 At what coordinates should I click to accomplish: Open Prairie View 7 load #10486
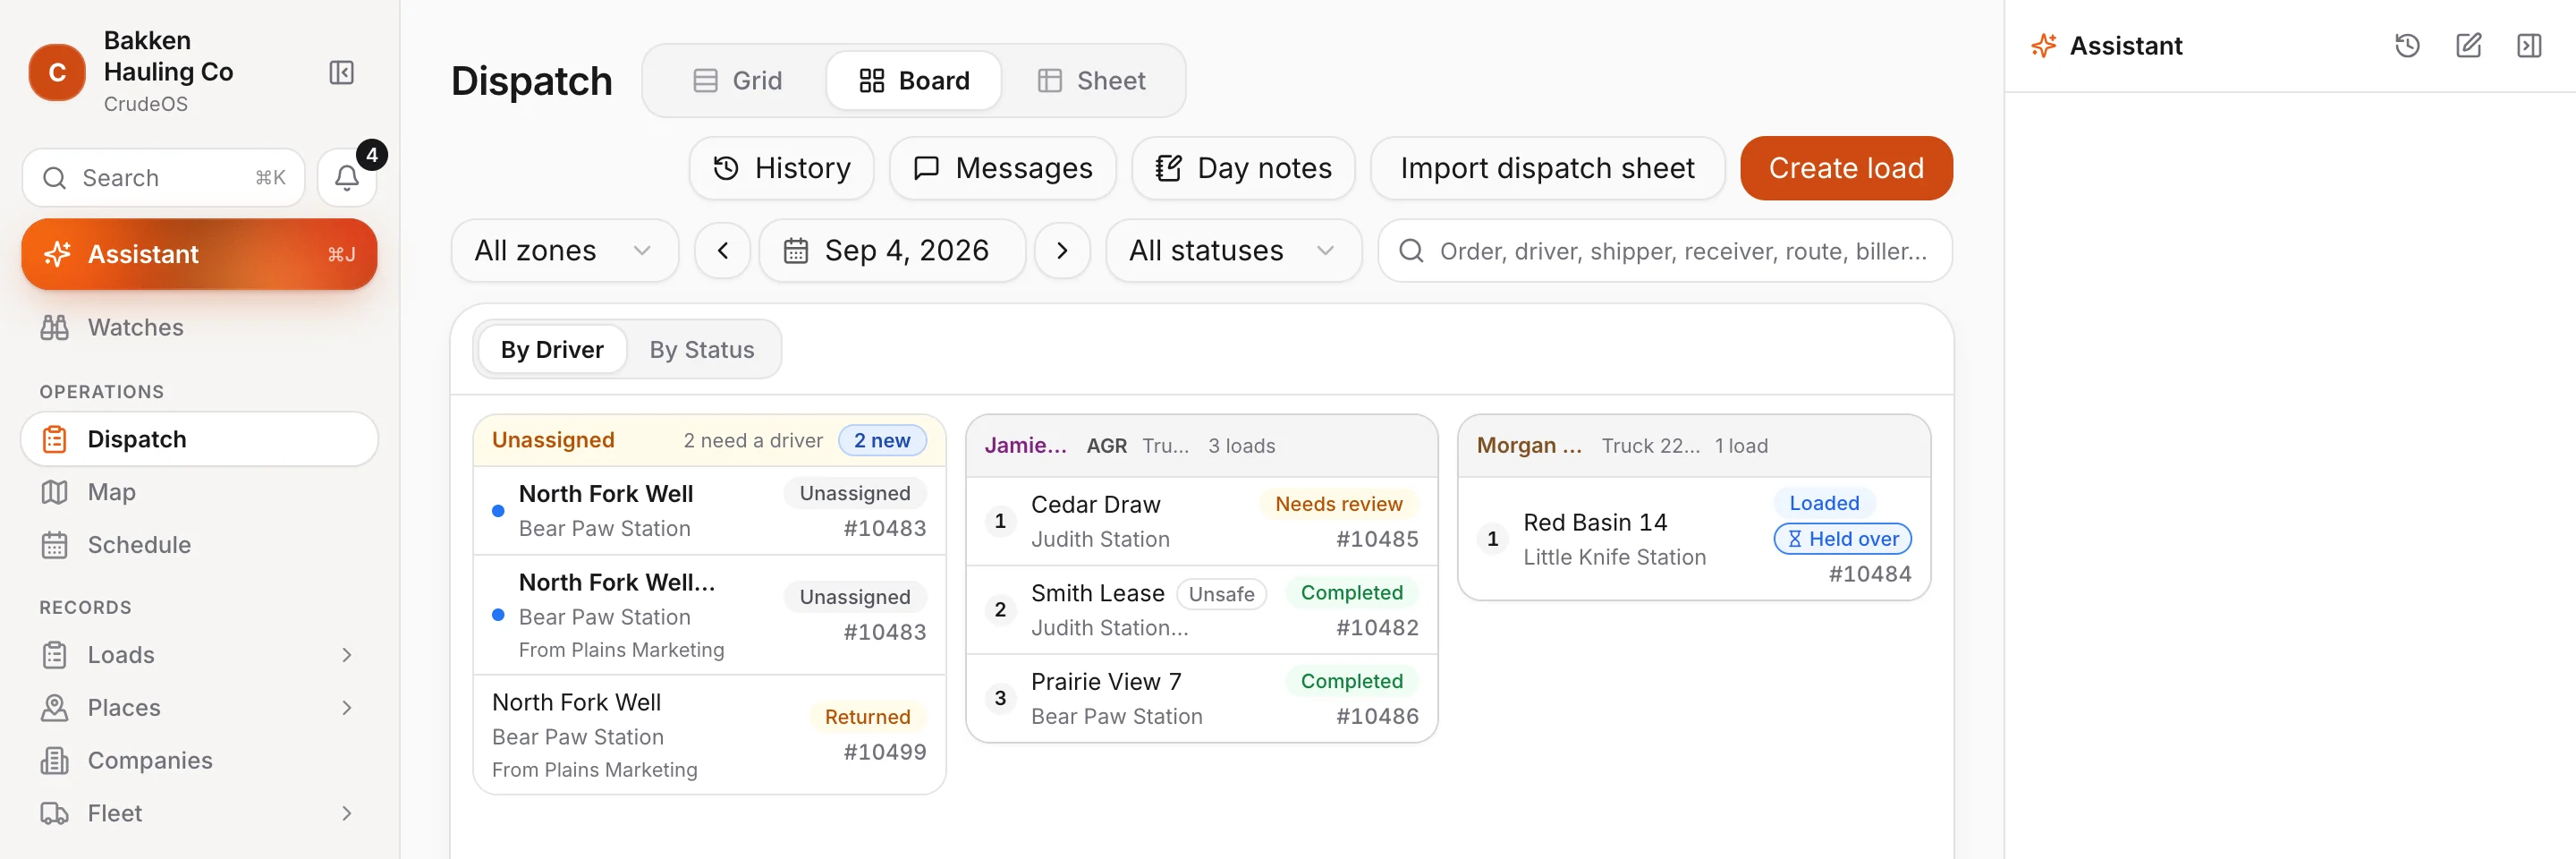(x=1201, y=699)
